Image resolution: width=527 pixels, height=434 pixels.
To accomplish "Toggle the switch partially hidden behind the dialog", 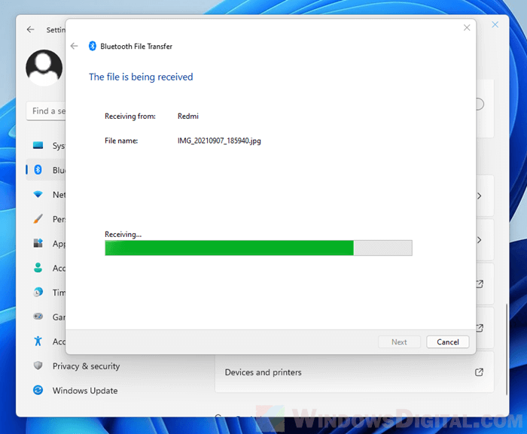I will click(x=480, y=104).
